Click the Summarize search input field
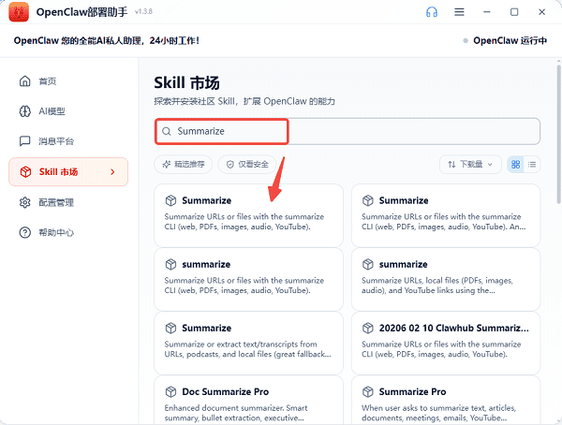Image resolution: width=562 pixels, height=425 pixels. click(x=347, y=131)
